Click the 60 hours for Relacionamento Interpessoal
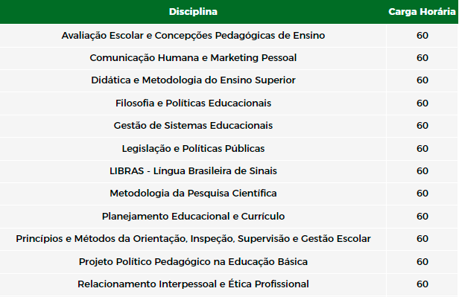This screenshot has height=297, width=459. coord(422,284)
